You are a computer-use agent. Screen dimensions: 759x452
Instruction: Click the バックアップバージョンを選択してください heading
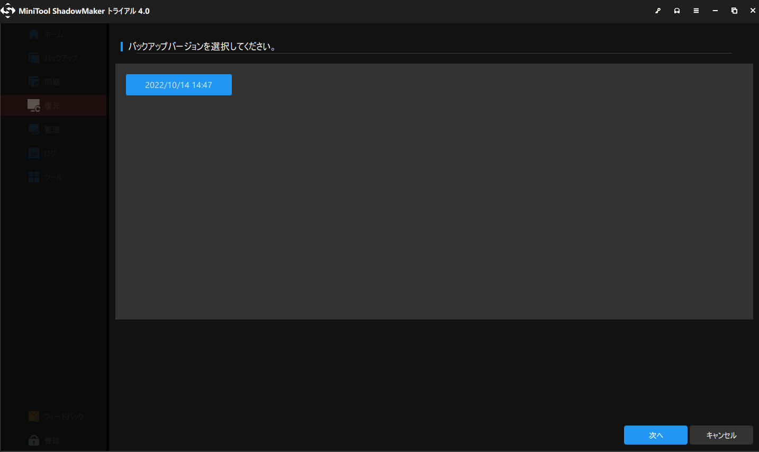click(x=202, y=47)
